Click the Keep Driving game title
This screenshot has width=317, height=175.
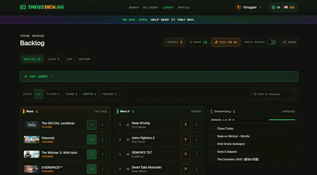click(141, 123)
